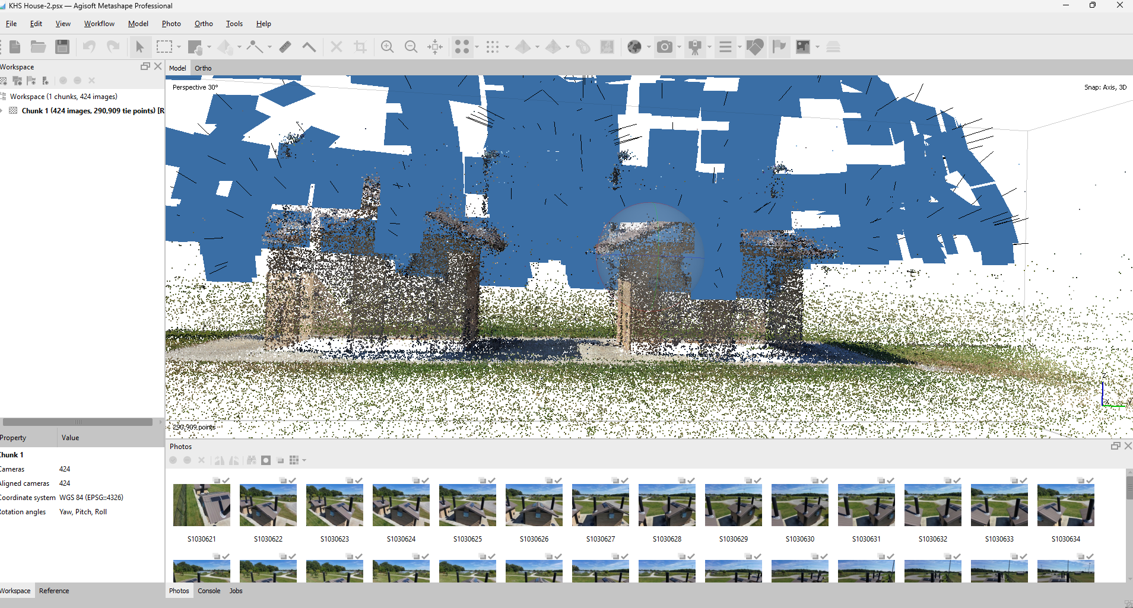The height and width of the screenshot is (608, 1133).
Task: Open the Photos view mode dropdown arrow
Action: tap(304, 460)
